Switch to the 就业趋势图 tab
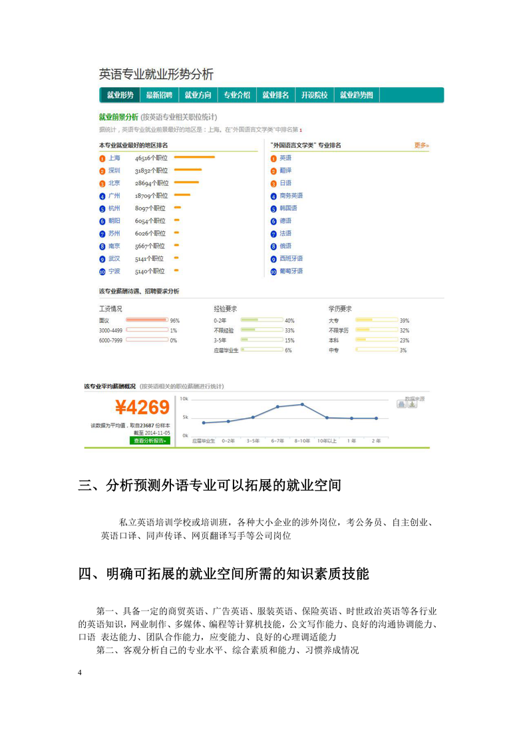Viewport: 515px width, 729px height. click(357, 95)
